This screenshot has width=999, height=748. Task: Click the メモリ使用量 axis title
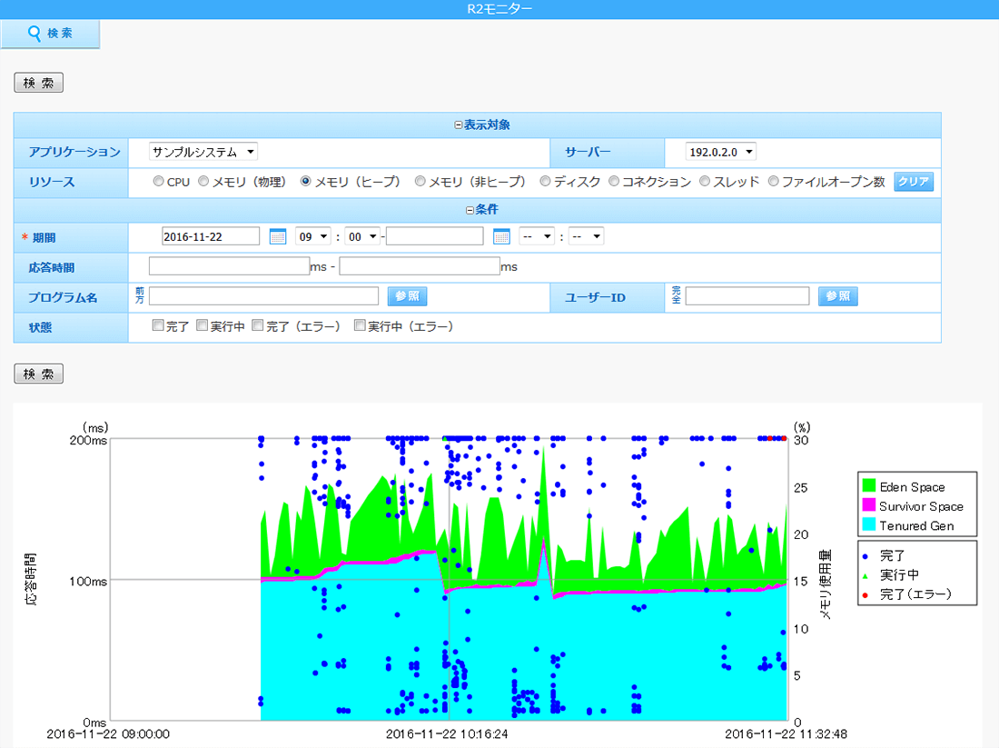pyautogui.click(x=825, y=584)
